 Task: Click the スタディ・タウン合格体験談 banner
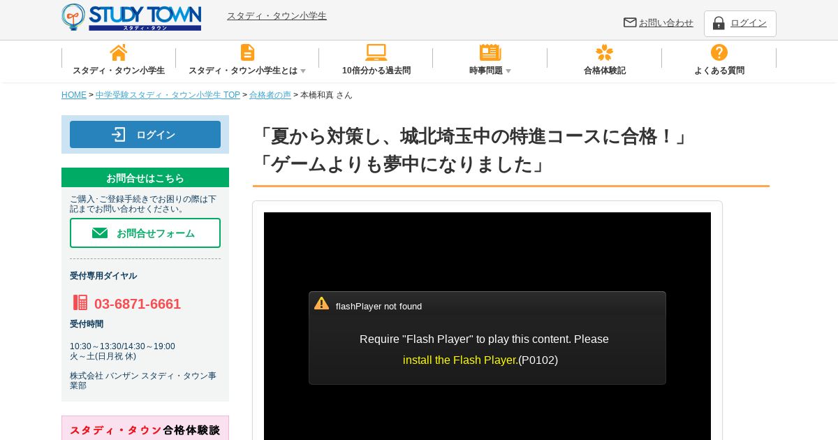(145, 428)
